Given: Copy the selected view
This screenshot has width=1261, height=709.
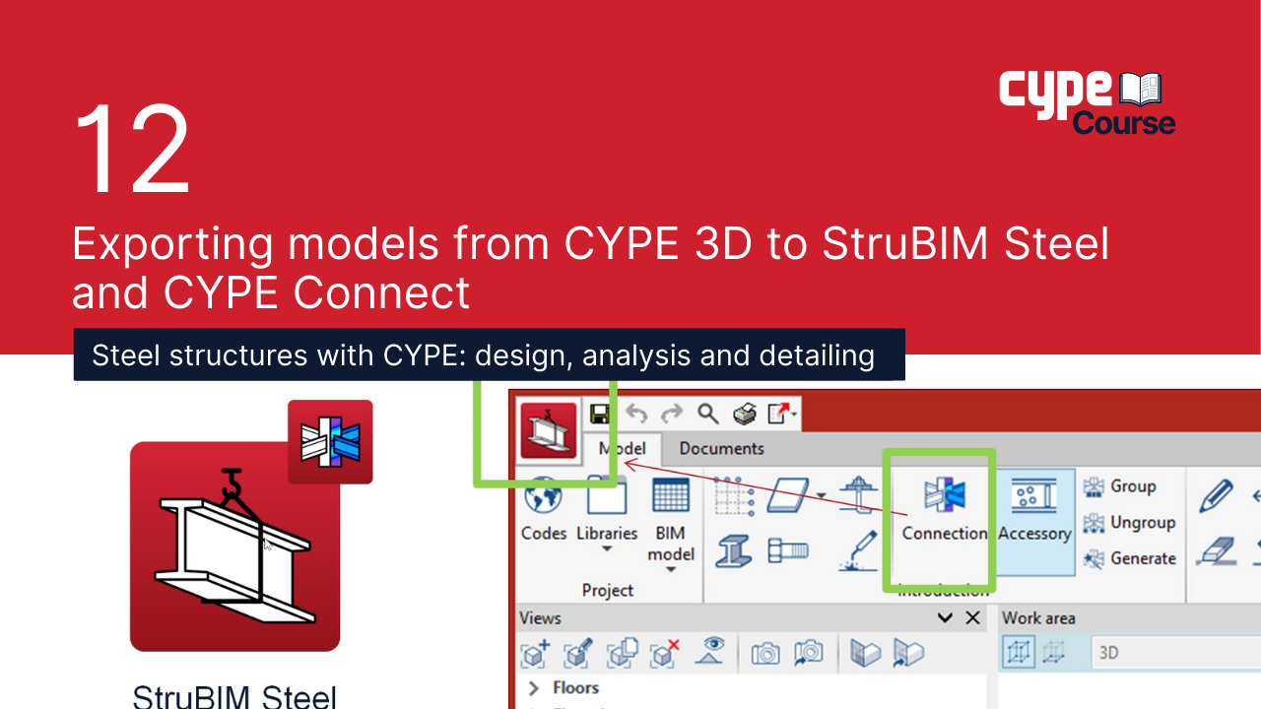Looking at the screenshot, I should [x=623, y=653].
